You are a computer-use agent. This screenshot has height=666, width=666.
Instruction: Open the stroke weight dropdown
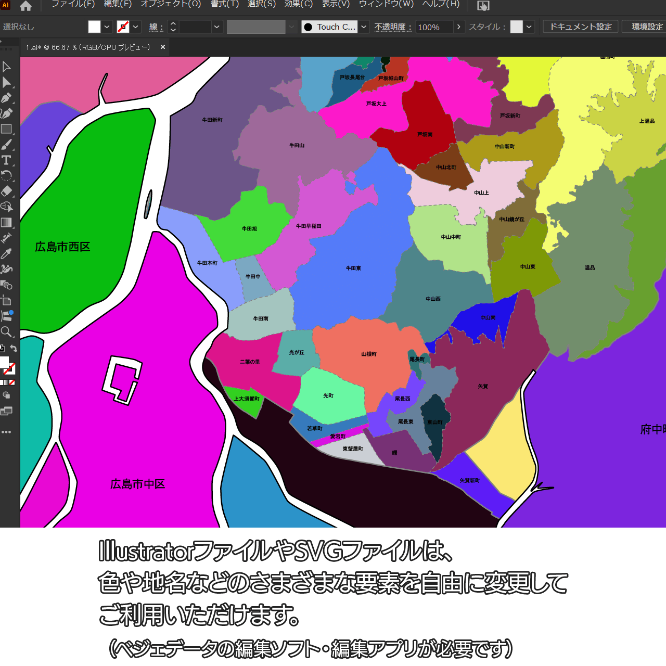click(217, 27)
